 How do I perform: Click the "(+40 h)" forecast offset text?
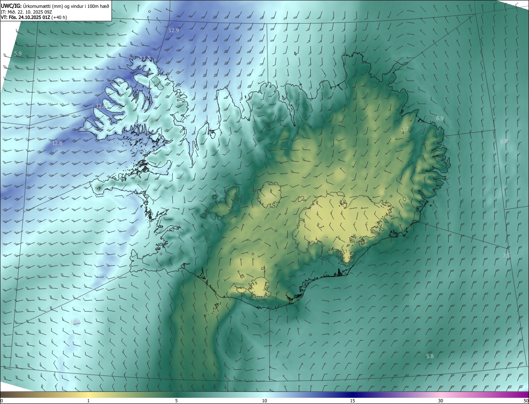pos(59,17)
